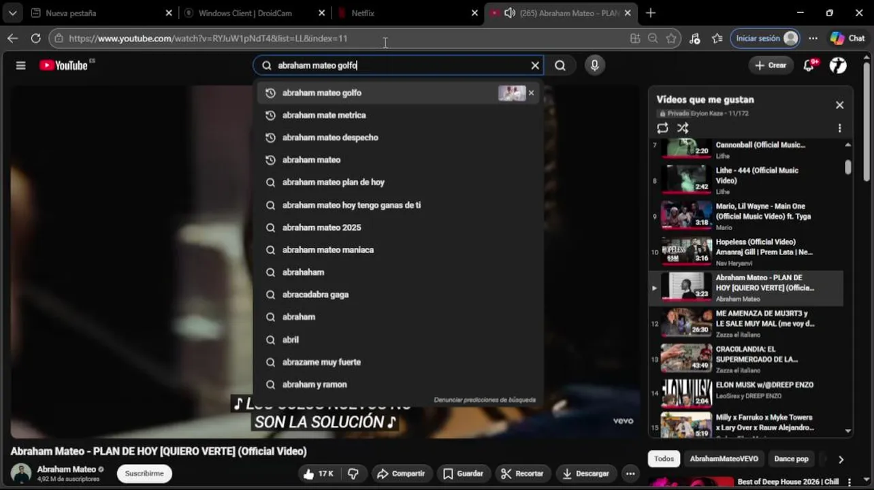Viewport: 874px width, 490px height.
Task: Open a new browser tab
Action: tap(651, 13)
